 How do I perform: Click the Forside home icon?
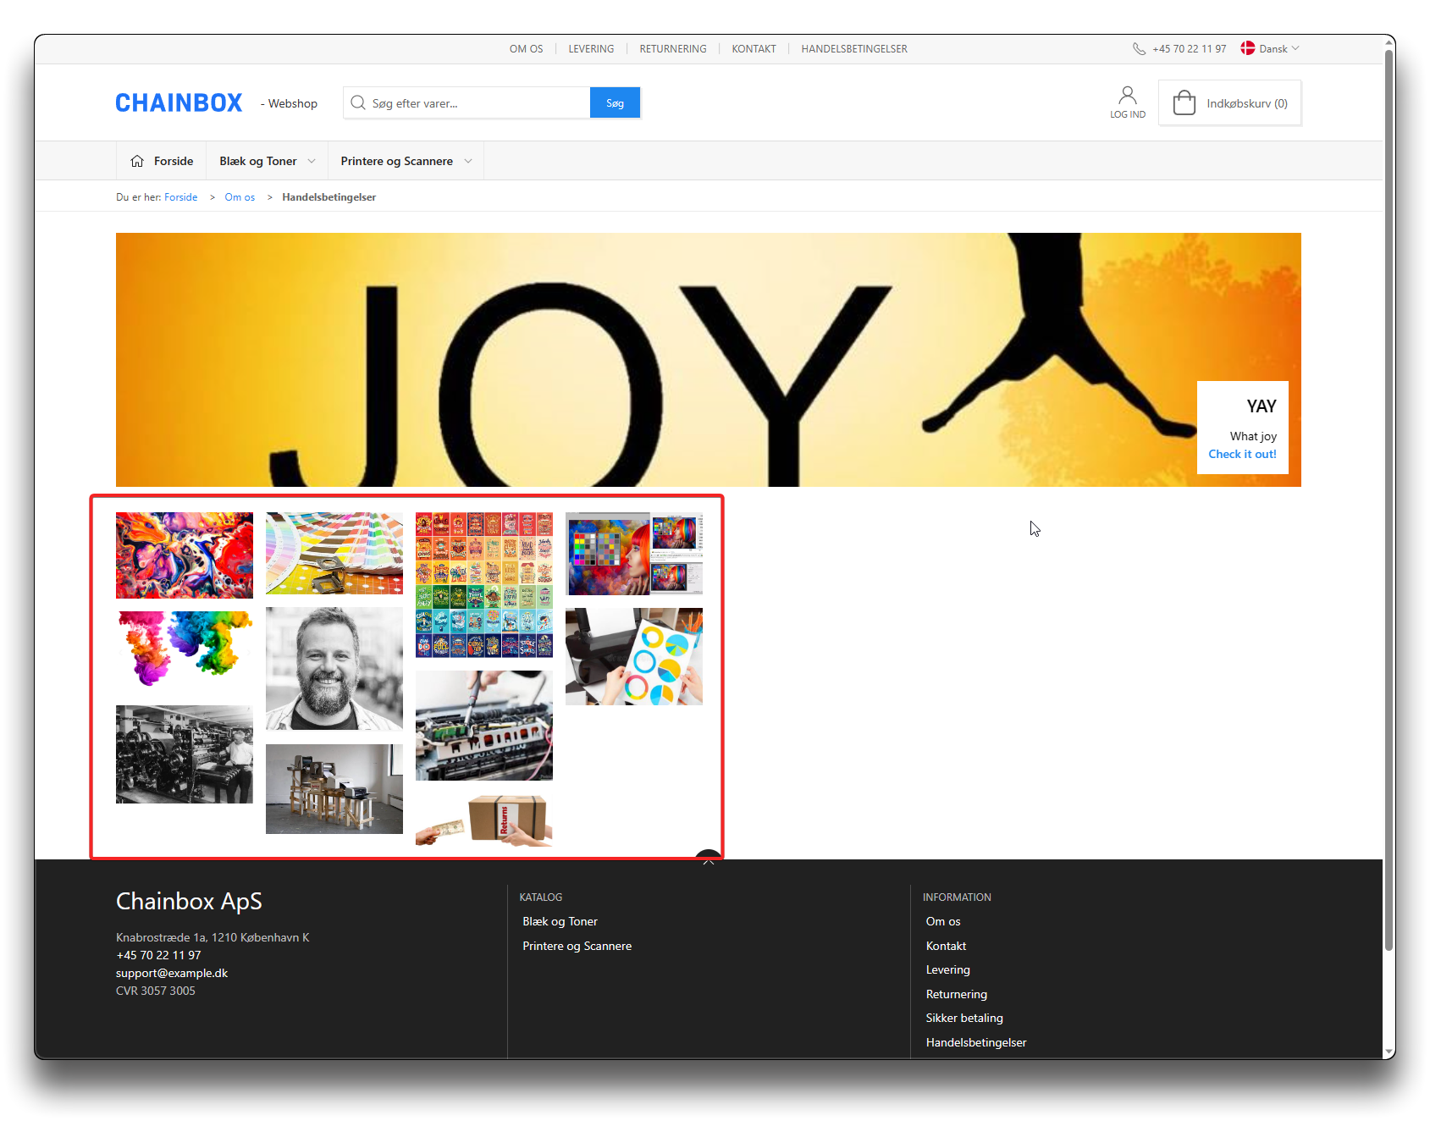pos(137,161)
